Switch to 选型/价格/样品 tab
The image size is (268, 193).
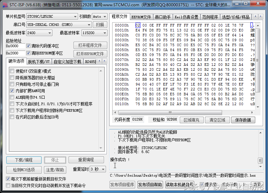pyautogui.click(x=236, y=17)
